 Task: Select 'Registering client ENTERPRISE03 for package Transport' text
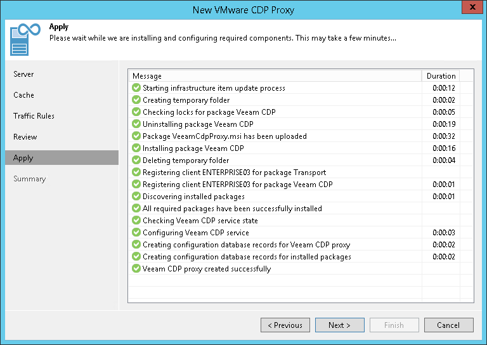tap(234, 172)
